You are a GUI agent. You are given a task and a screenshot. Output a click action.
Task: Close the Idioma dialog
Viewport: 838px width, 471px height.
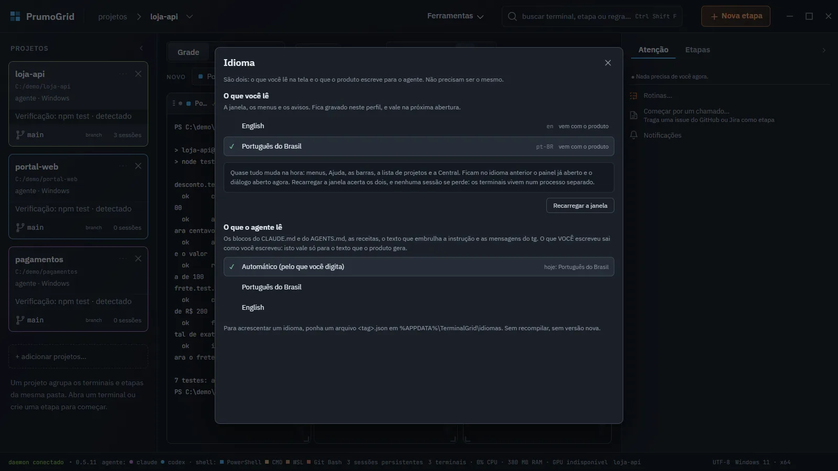[608, 63]
